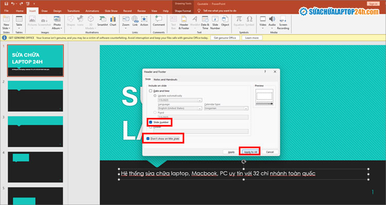Click the Date & Time icon
This screenshot has width=386, height=205.
click(x=205, y=19)
